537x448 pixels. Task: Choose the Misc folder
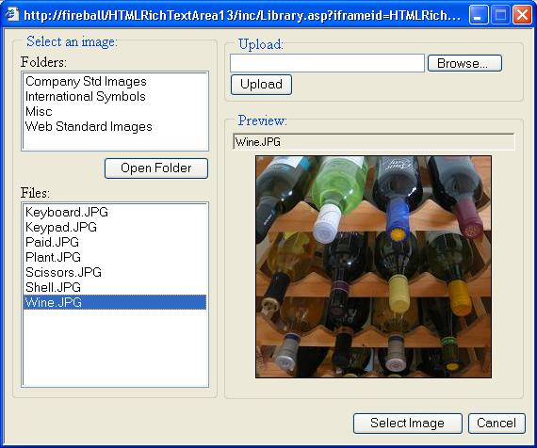pos(39,112)
